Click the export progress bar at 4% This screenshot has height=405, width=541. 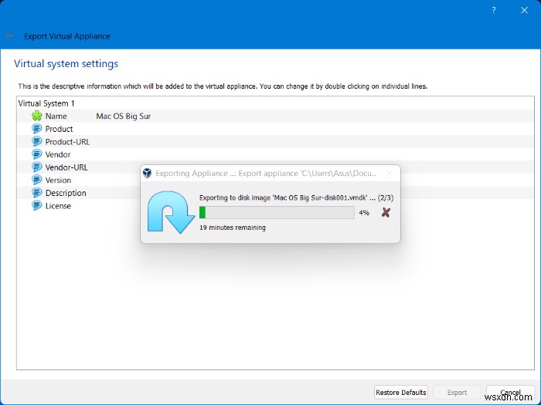tap(277, 212)
